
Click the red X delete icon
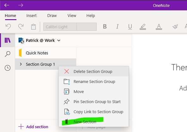67,71
